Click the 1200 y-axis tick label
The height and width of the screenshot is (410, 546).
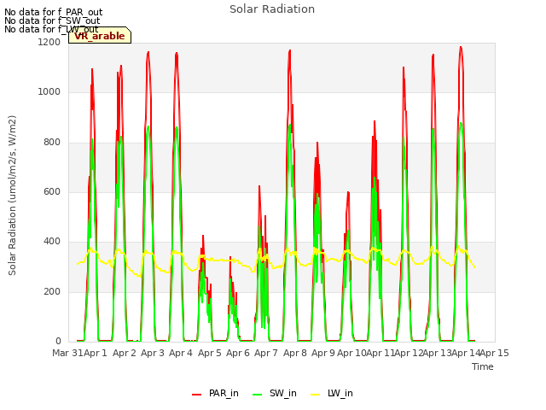coord(49,42)
